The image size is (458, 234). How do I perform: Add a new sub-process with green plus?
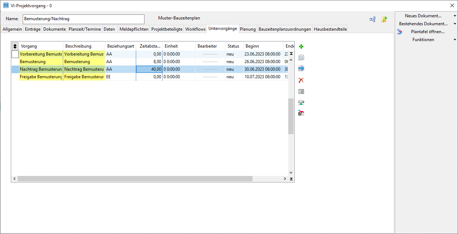pyautogui.click(x=301, y=47)
